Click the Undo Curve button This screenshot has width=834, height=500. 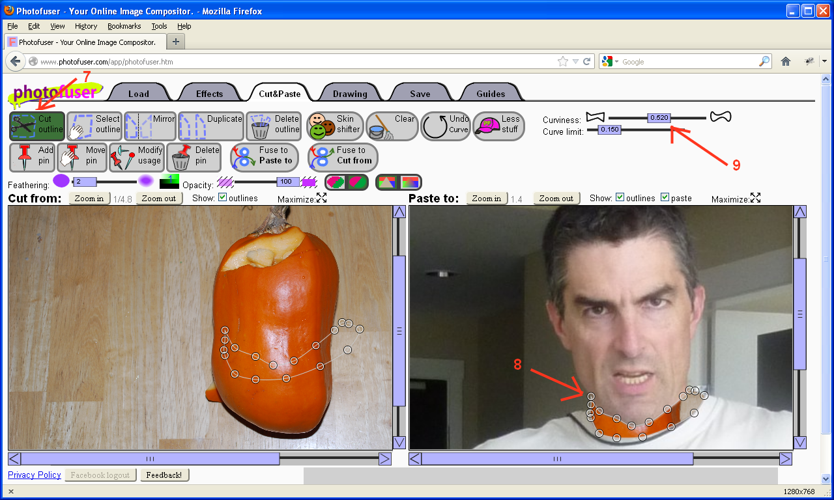[x=446, y=126]
